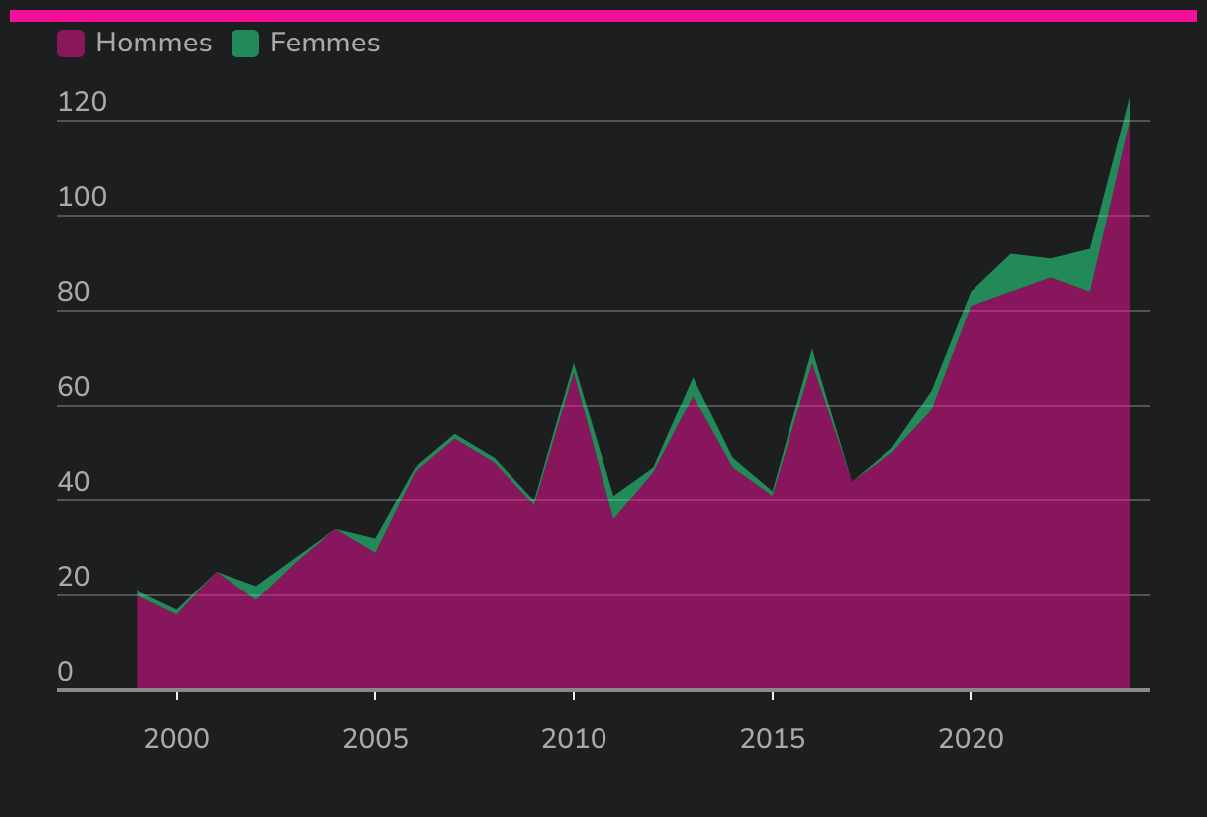Click the purple Hommes legend swatch
The height and width of the screenshot is (817, 1207).
[x=71, y=44]
